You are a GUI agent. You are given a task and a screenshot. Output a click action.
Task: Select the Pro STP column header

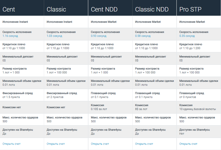[x=199, y=8]
